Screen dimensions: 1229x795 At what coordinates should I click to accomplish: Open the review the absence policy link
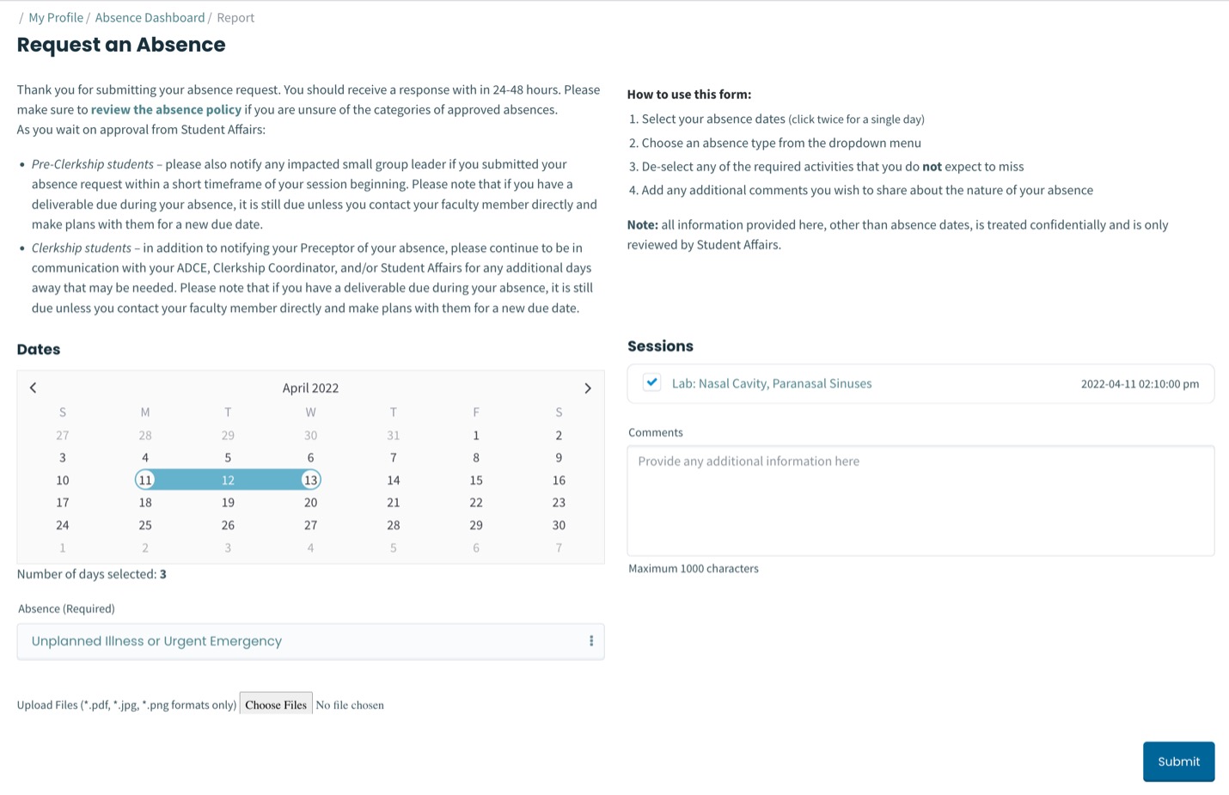tap(166, 109)
